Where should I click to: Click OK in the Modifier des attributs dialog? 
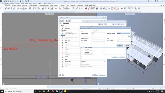pyautogui.click(x=95, y=75)
